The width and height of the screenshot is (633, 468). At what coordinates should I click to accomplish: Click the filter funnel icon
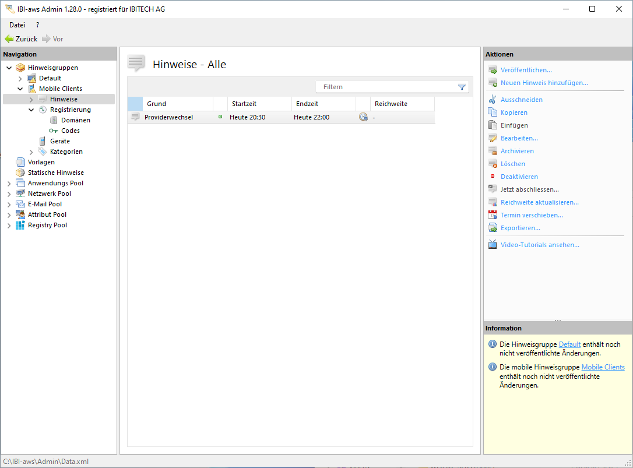click(x=462, y=87)
